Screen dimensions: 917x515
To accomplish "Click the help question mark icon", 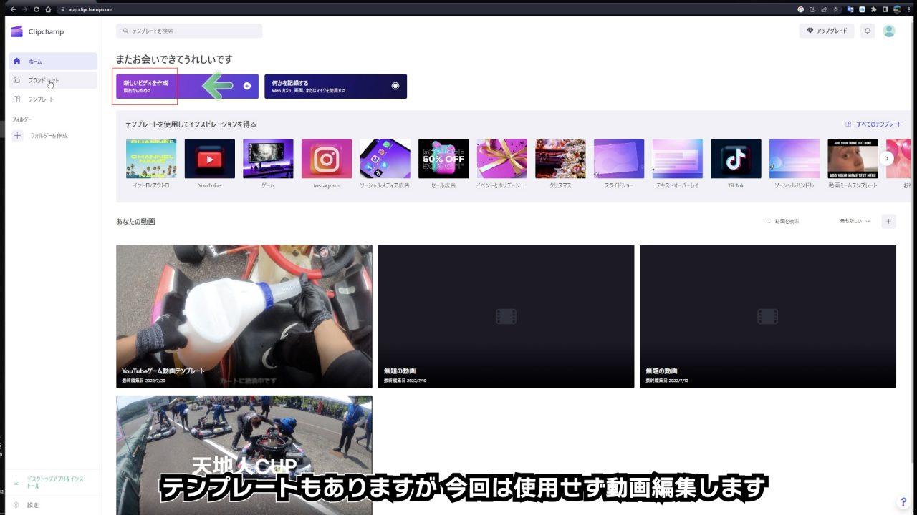I will click(x=903, y=502).
